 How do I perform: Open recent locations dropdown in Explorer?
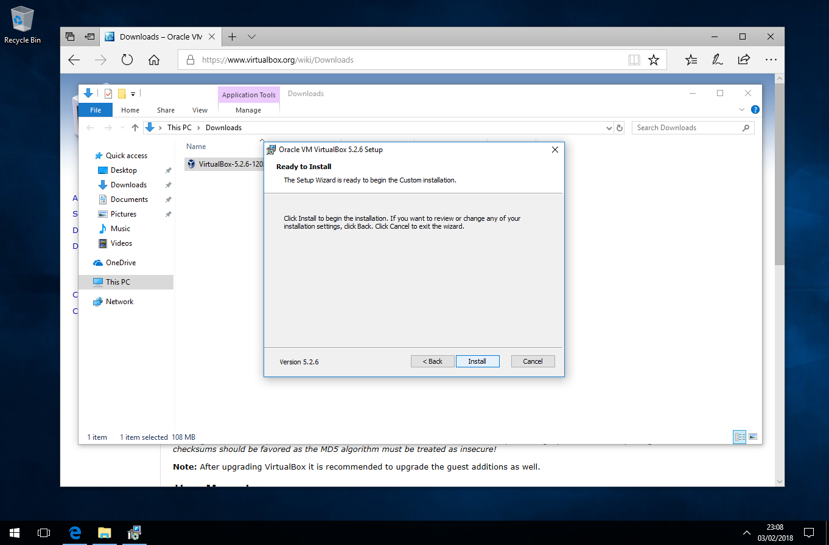[122, 128]
